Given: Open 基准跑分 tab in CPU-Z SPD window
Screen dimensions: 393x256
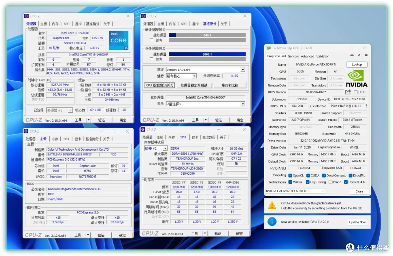Looking at the screenshot, I should (209, 137).
